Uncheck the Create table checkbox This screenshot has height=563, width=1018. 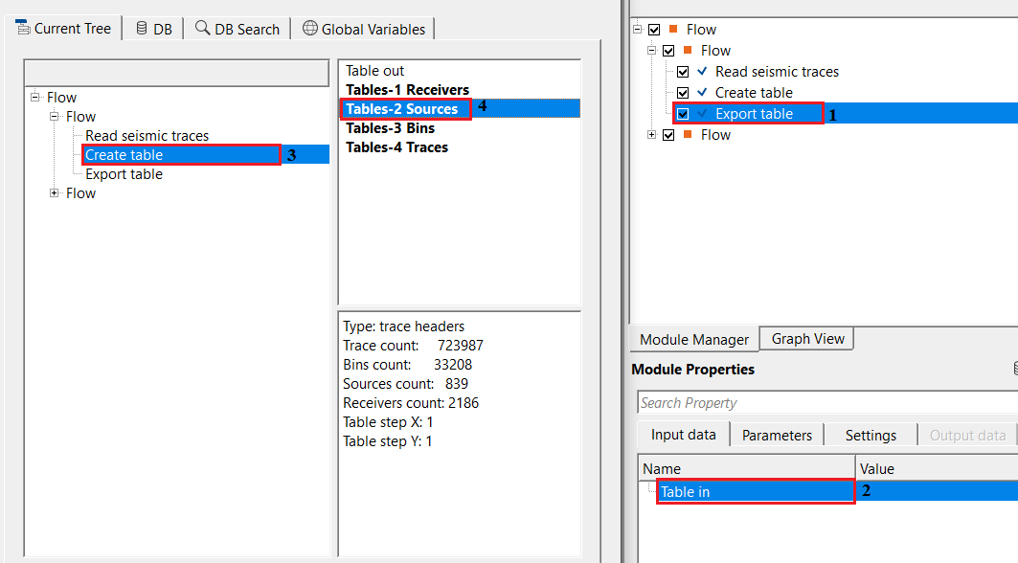coord(683,92)
